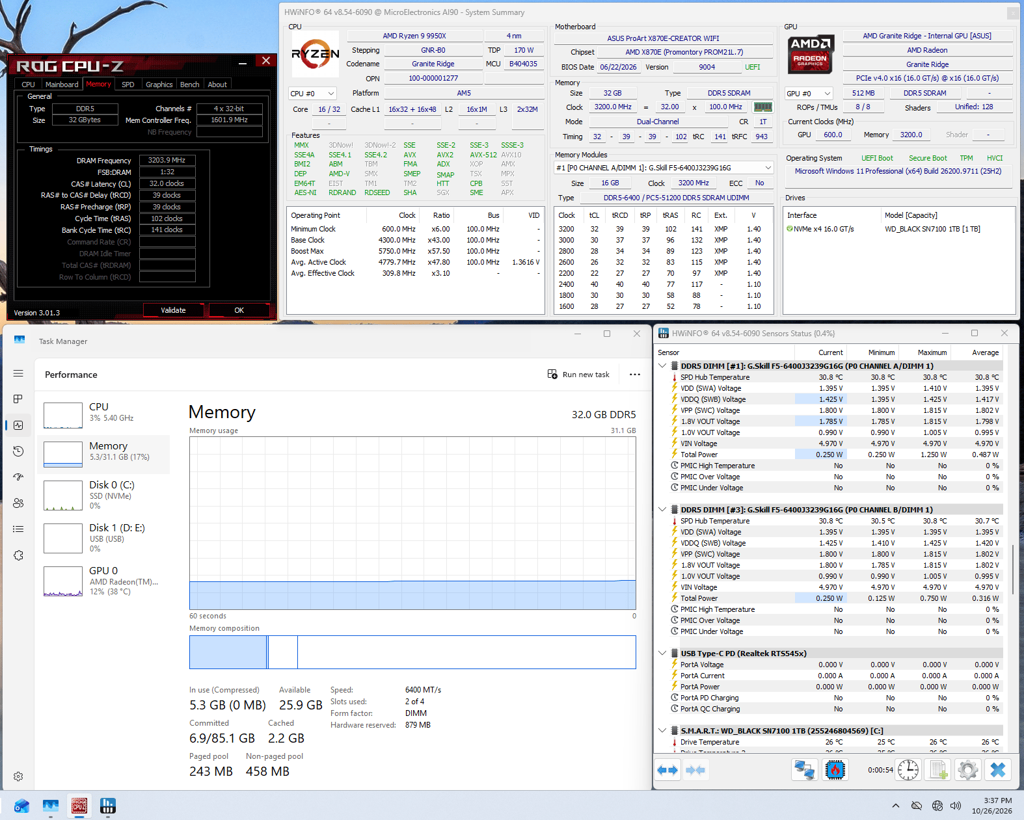Close HWiNFO sensors with blue X icon
This screenshot has height=820, width=1024.
[x=998, y=770]
